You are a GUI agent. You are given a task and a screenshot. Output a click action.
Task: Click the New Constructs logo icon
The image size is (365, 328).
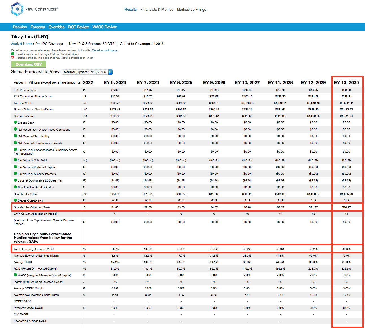[x=17, y=9]
